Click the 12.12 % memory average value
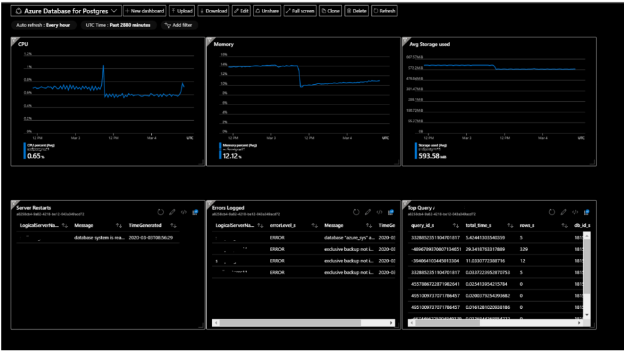The height and width of the screenshot is (351, 624). pos(232,156)
